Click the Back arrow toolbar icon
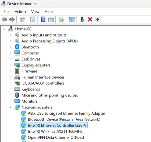 [x=4, y=20]
